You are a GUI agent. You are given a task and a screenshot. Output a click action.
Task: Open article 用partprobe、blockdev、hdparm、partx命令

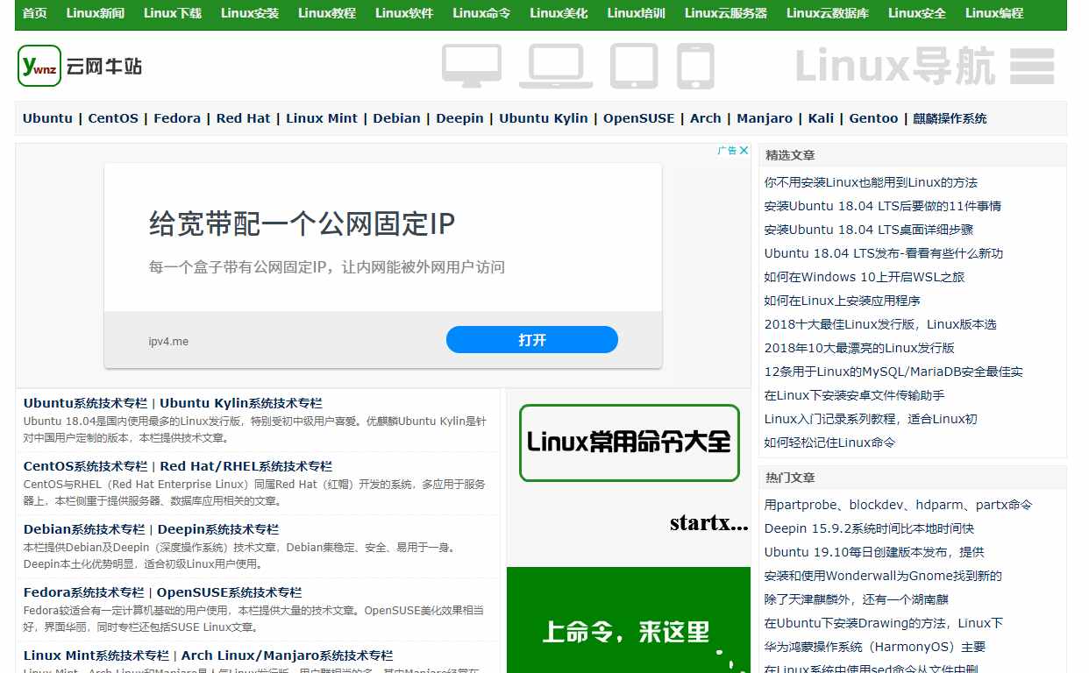pyautogui.click(x=899, y=505)
